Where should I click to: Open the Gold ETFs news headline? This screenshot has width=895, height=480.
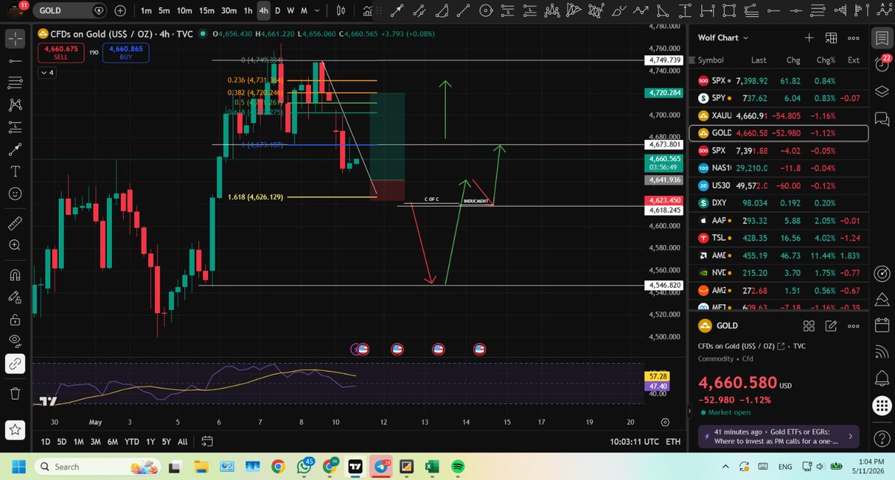click(x=778, y=436)
